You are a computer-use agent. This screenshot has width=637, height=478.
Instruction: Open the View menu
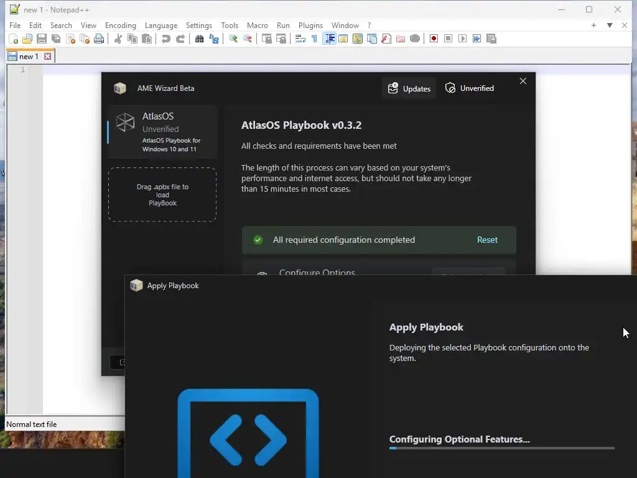[x=88, y=25]
